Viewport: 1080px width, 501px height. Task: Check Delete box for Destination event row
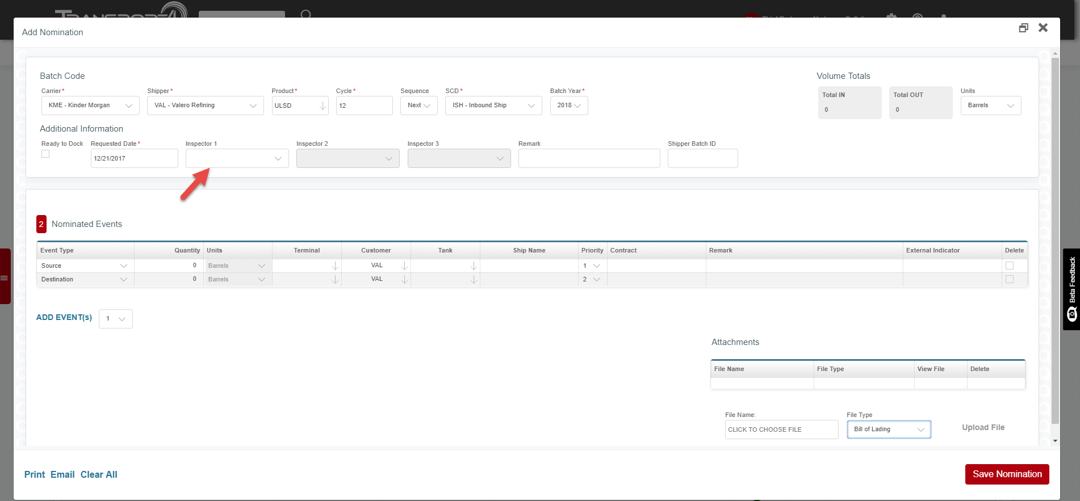[1009, 279]
